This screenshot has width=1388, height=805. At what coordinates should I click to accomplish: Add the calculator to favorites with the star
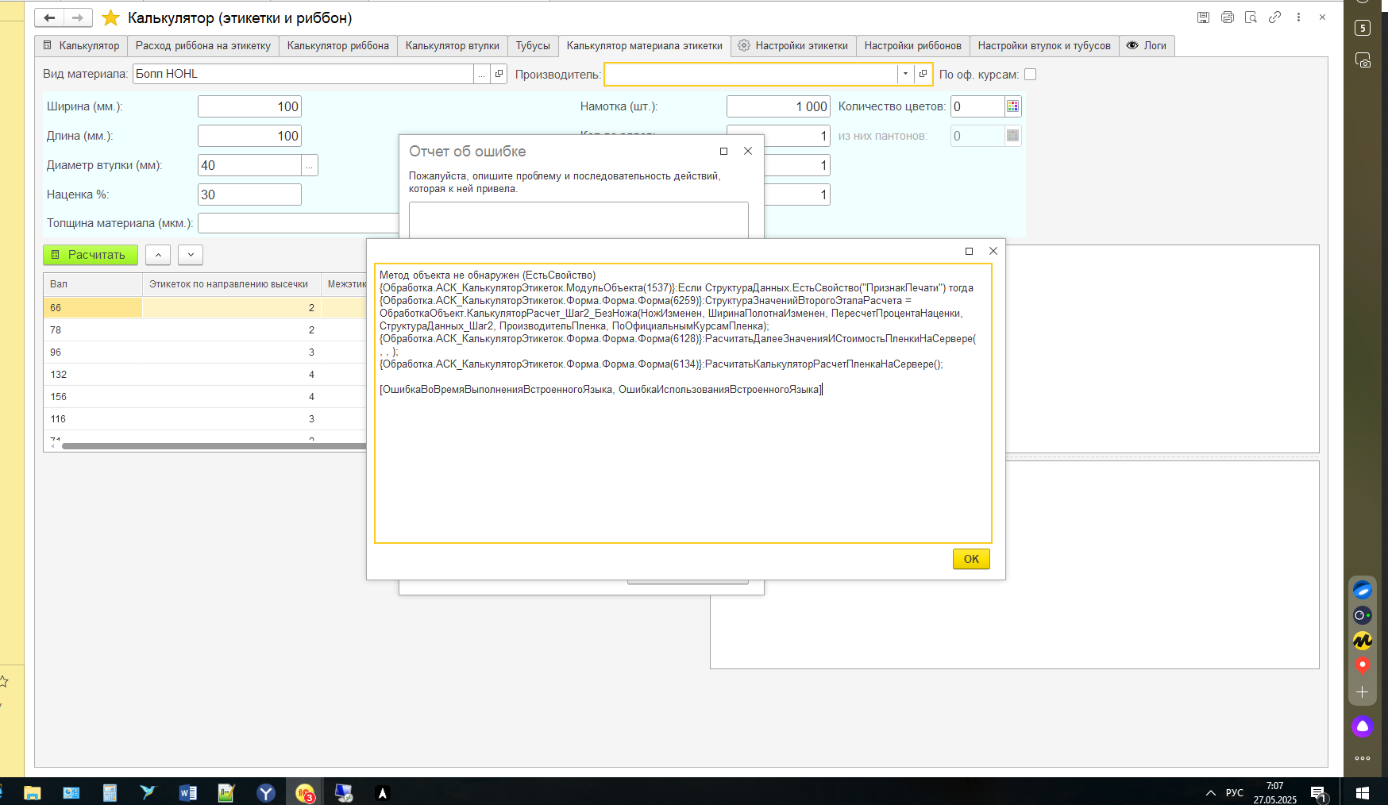pos(110,17)
